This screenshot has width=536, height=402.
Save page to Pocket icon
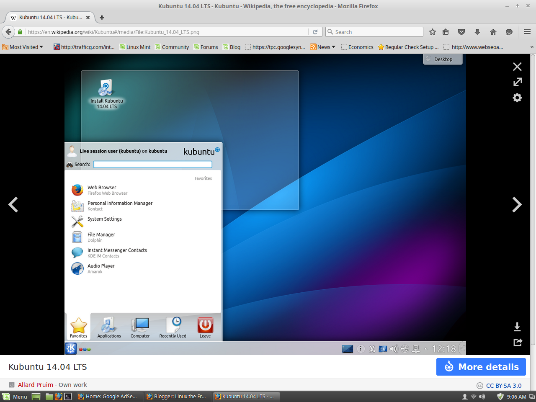[461, 32]
